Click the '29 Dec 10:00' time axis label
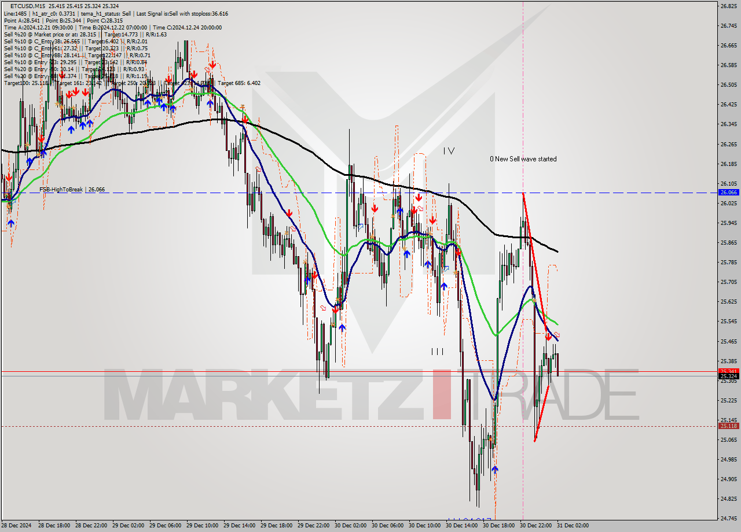Screen dimensions: 741x532 click(202, 526)
